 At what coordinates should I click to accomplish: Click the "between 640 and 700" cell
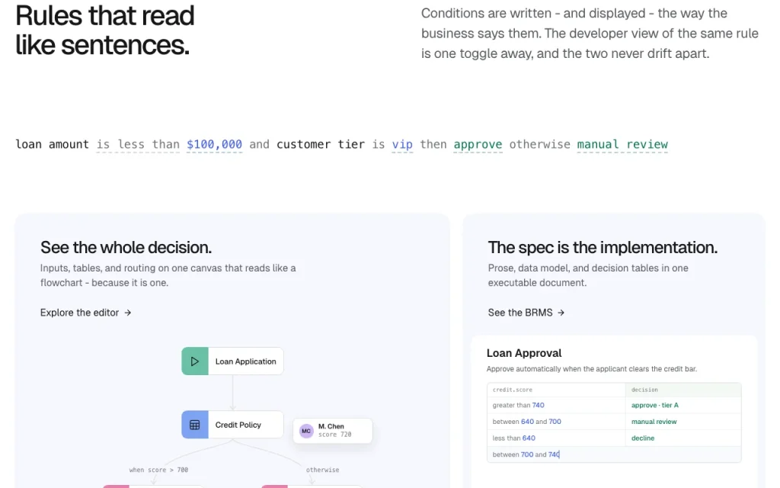pyautogui.click(x=556, y=422)
